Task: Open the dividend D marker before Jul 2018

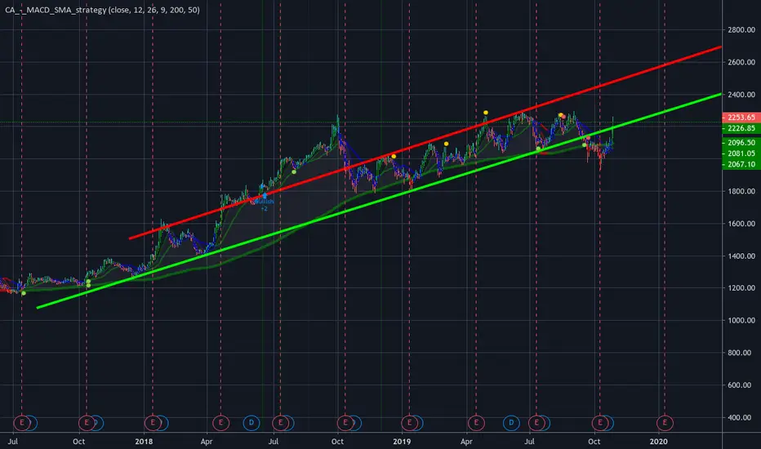Action: point(251,423)
